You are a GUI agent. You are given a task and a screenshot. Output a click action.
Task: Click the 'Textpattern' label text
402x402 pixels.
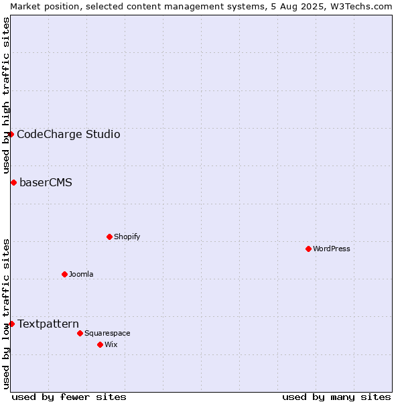pos(48,324)
